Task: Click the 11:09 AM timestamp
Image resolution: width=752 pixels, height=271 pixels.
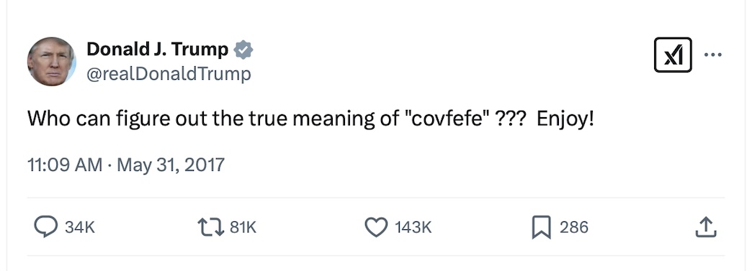Action: click(x=65, y=165)
